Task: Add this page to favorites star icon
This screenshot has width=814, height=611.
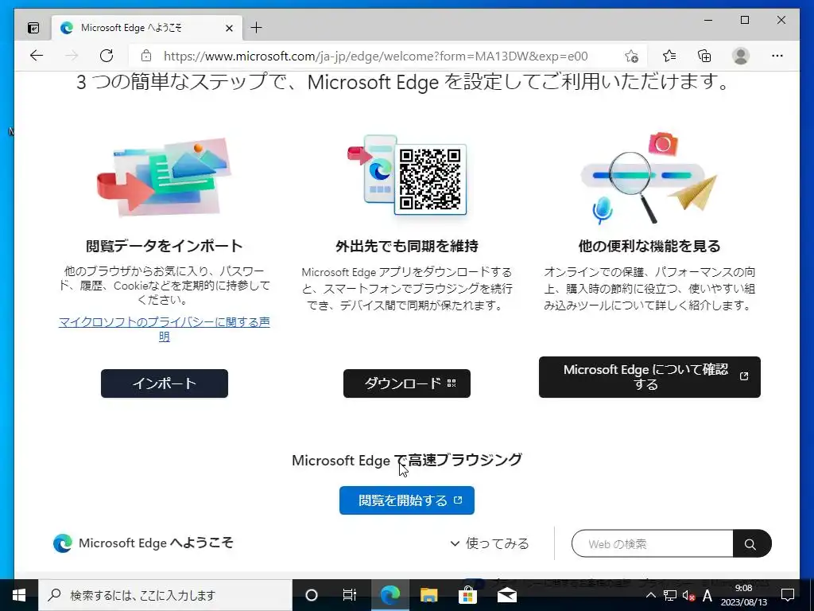Action: tap(631, 56)
